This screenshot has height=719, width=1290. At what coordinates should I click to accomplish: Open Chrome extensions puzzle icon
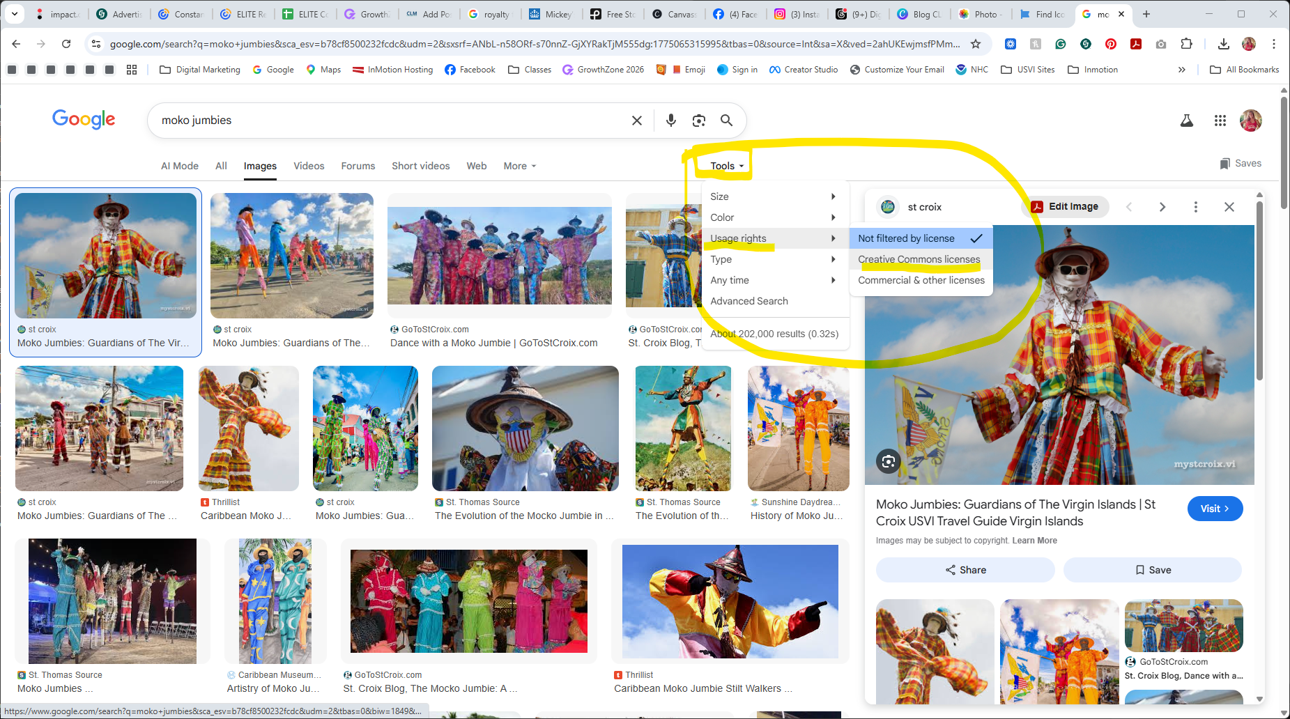(x=1186, y=44)
